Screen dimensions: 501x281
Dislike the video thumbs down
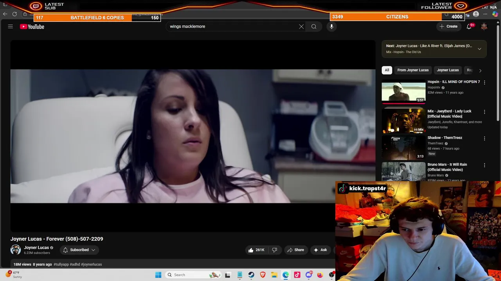pos(275,250)
